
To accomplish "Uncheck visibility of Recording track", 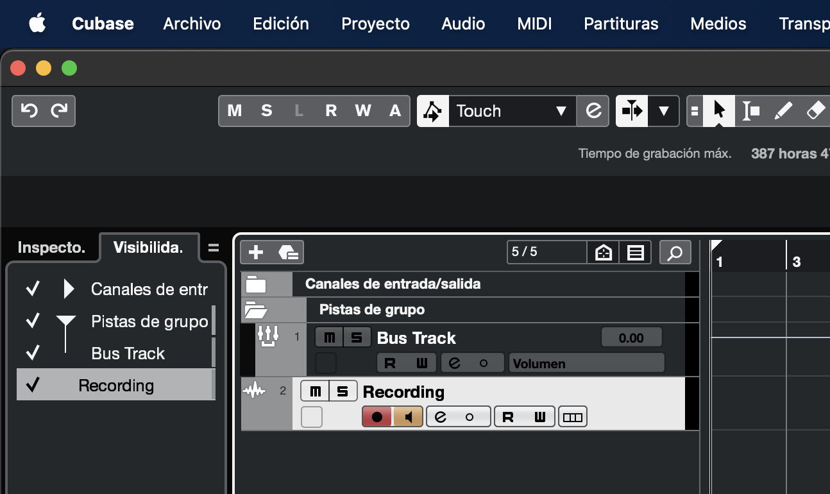I will click(x=33, y=385).
